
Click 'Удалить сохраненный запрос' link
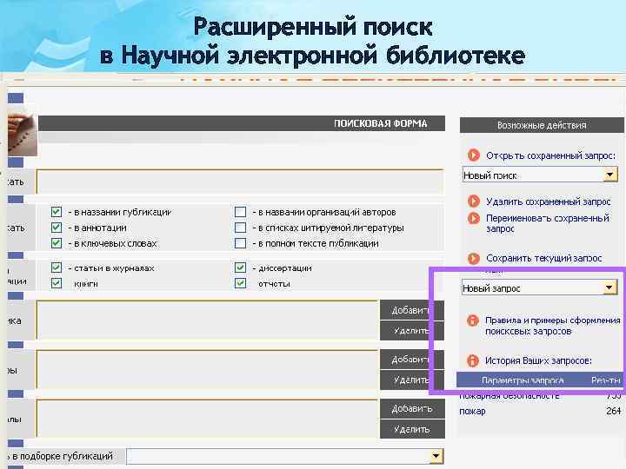point(548,201)
